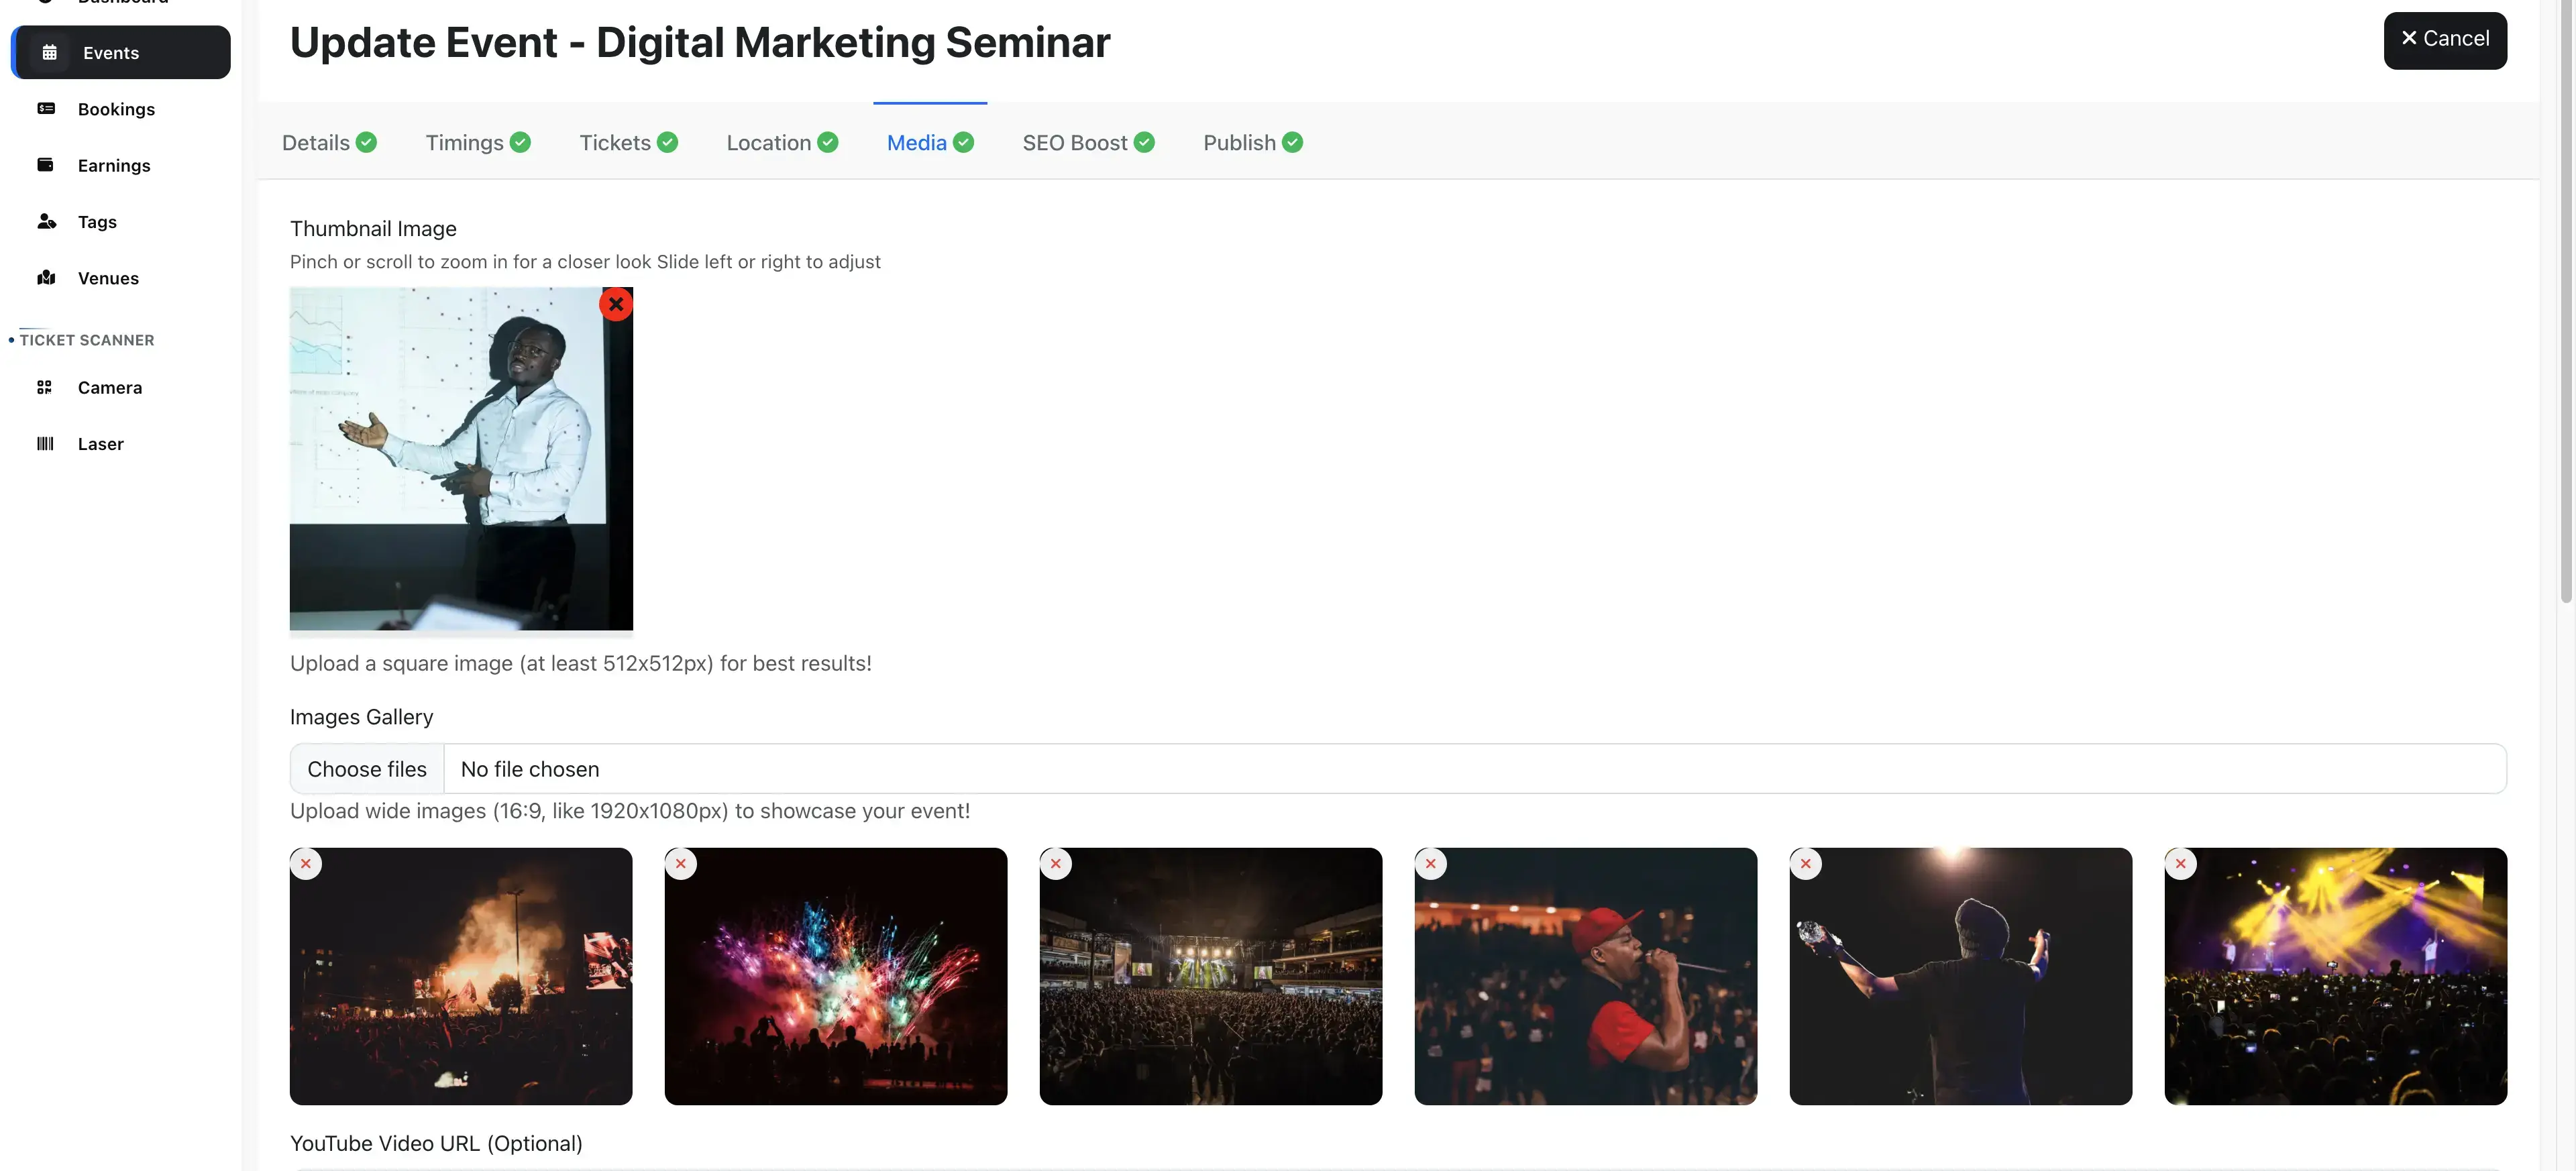Switch to the Timings tab
This screenshot has width=2576, height=1171.
[464, 142]
